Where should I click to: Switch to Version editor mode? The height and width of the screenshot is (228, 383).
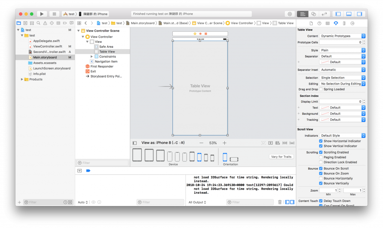pos(324,14)
